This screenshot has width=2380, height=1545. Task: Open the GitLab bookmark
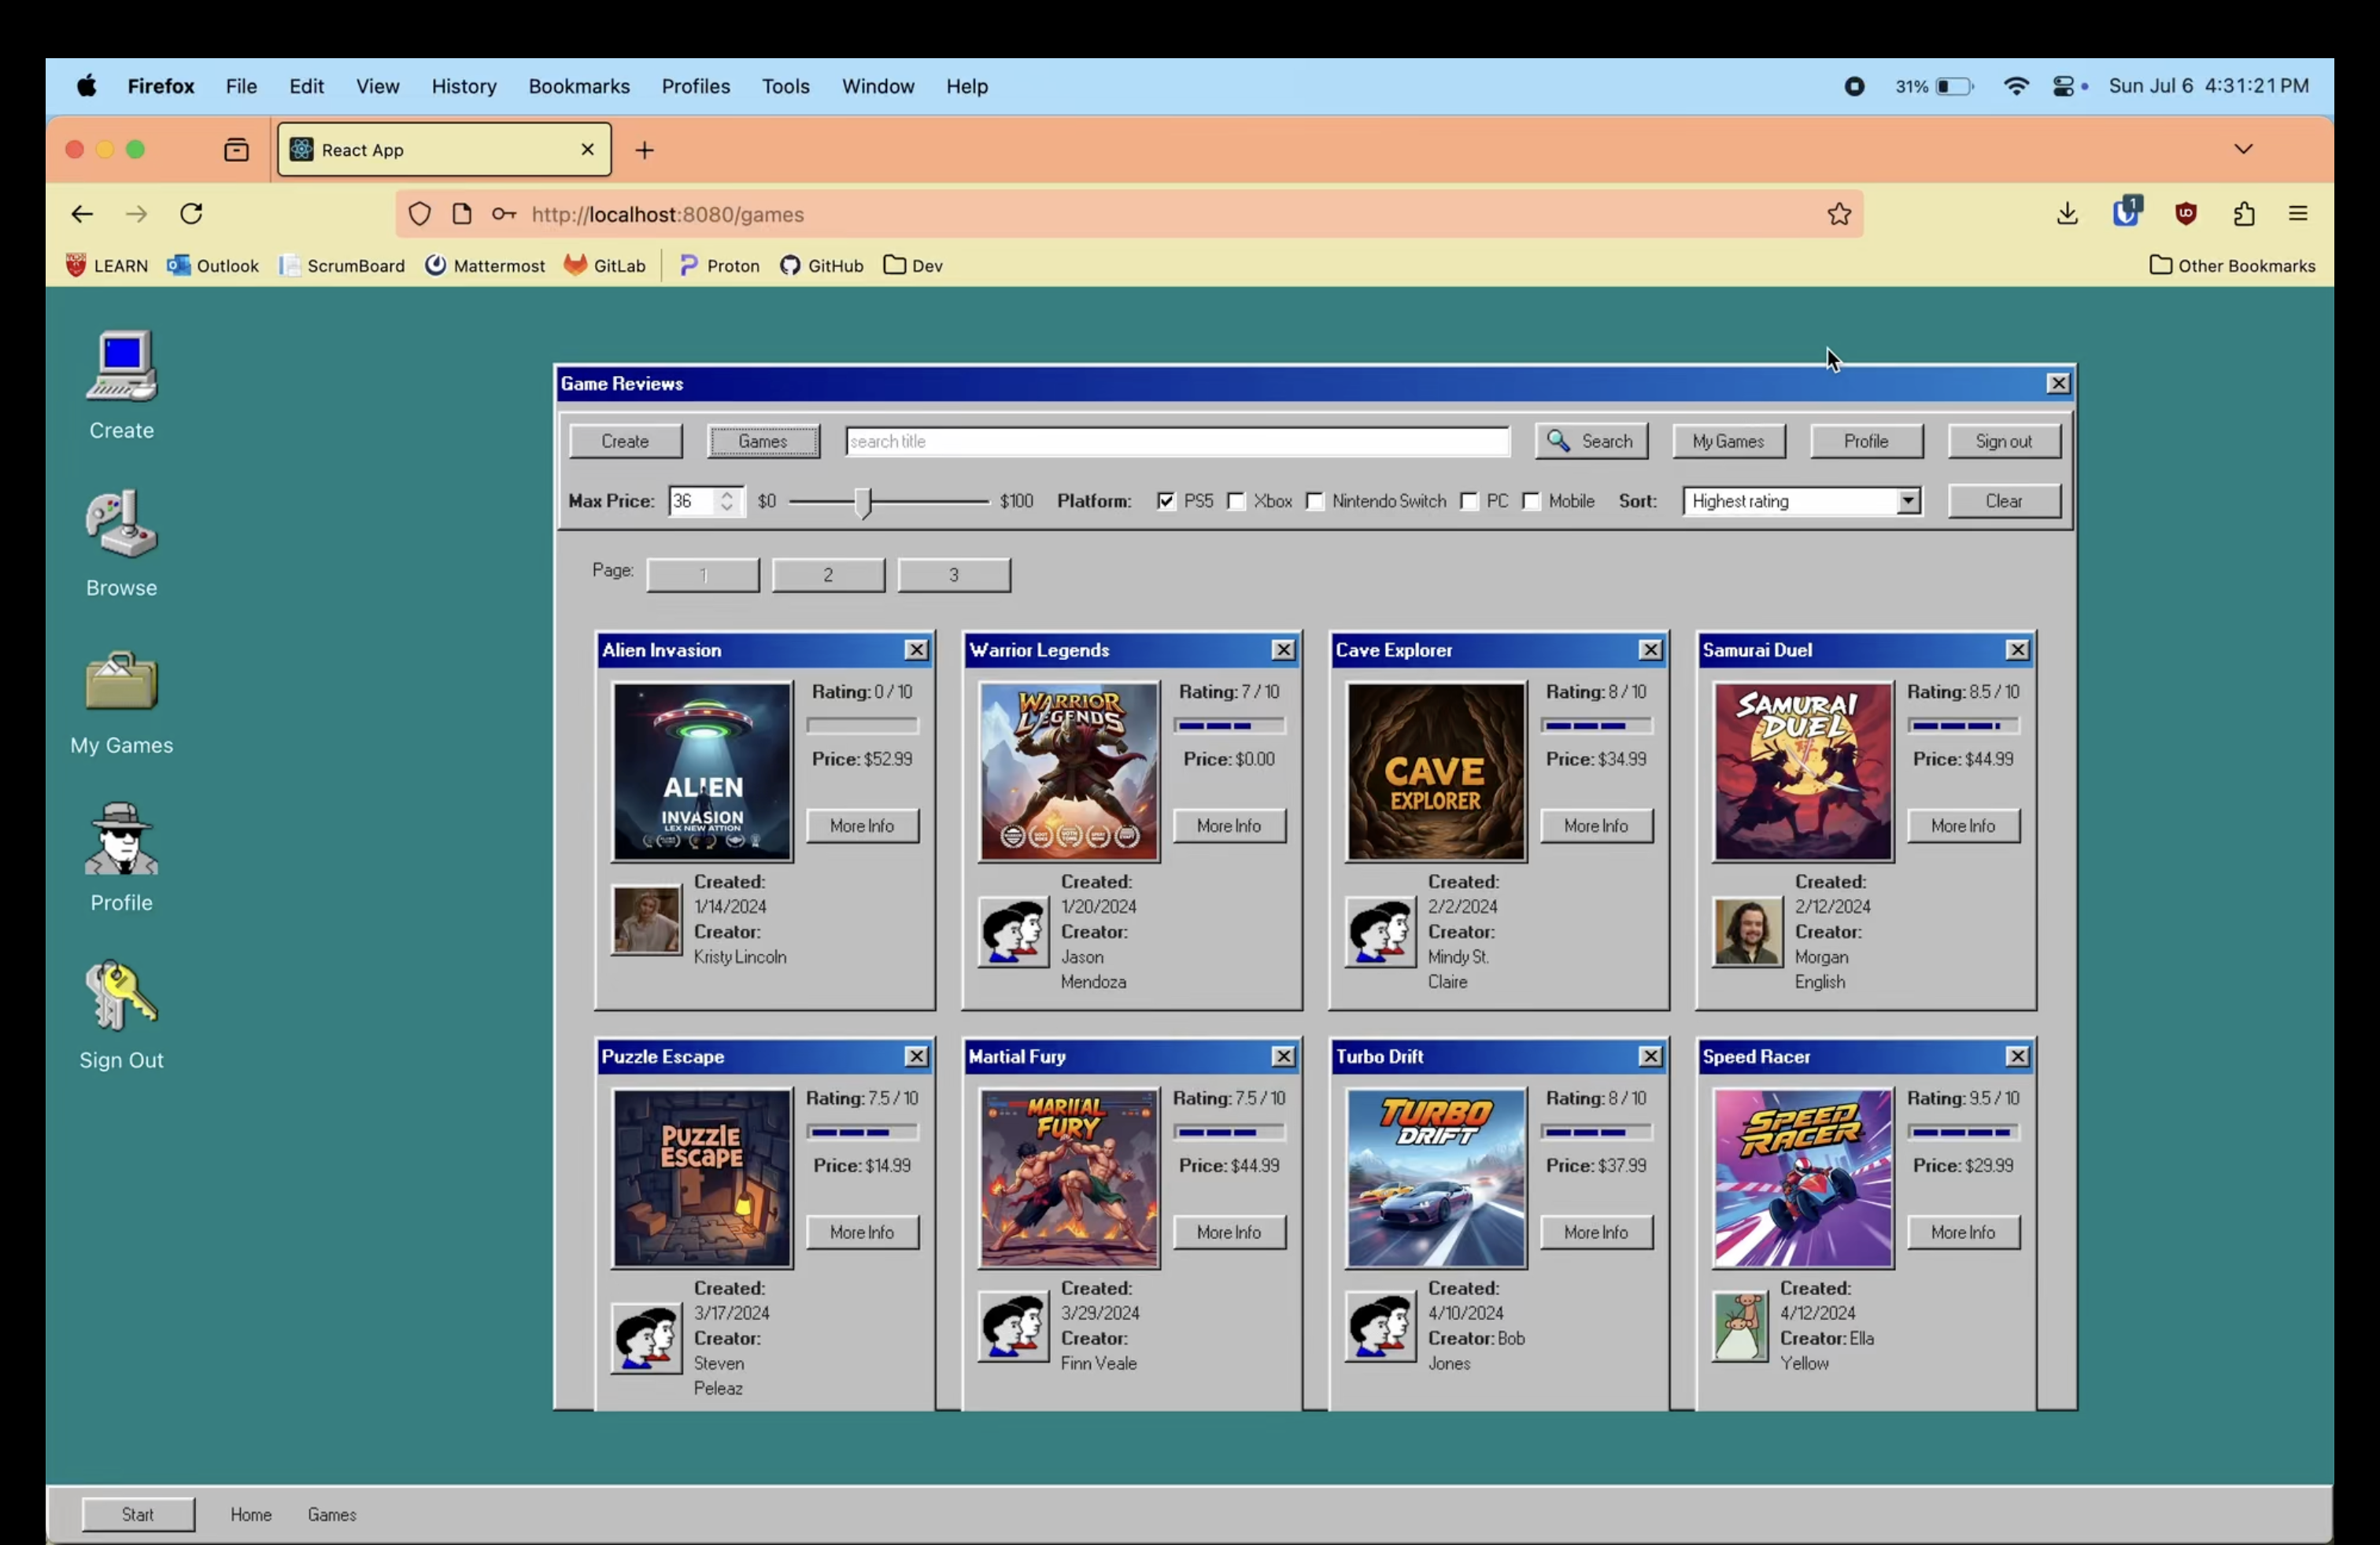point(605,266)
